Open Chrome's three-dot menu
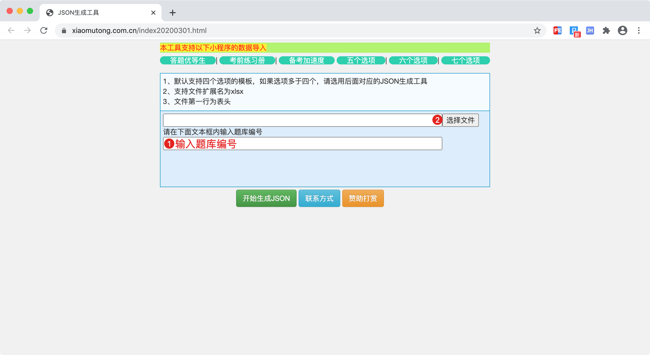 point(639,30)
